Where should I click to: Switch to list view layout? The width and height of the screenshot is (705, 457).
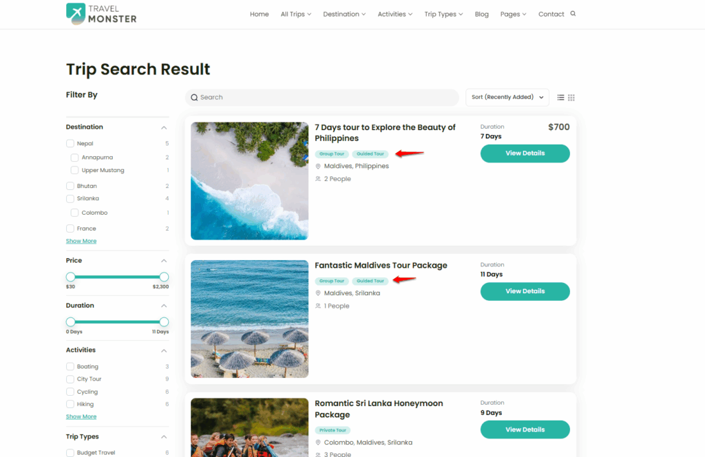click(x=561, y=98)
